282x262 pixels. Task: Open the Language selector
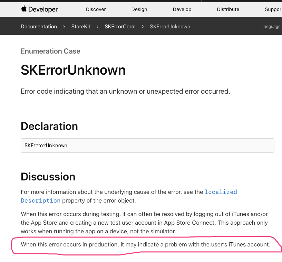point(271,27)
